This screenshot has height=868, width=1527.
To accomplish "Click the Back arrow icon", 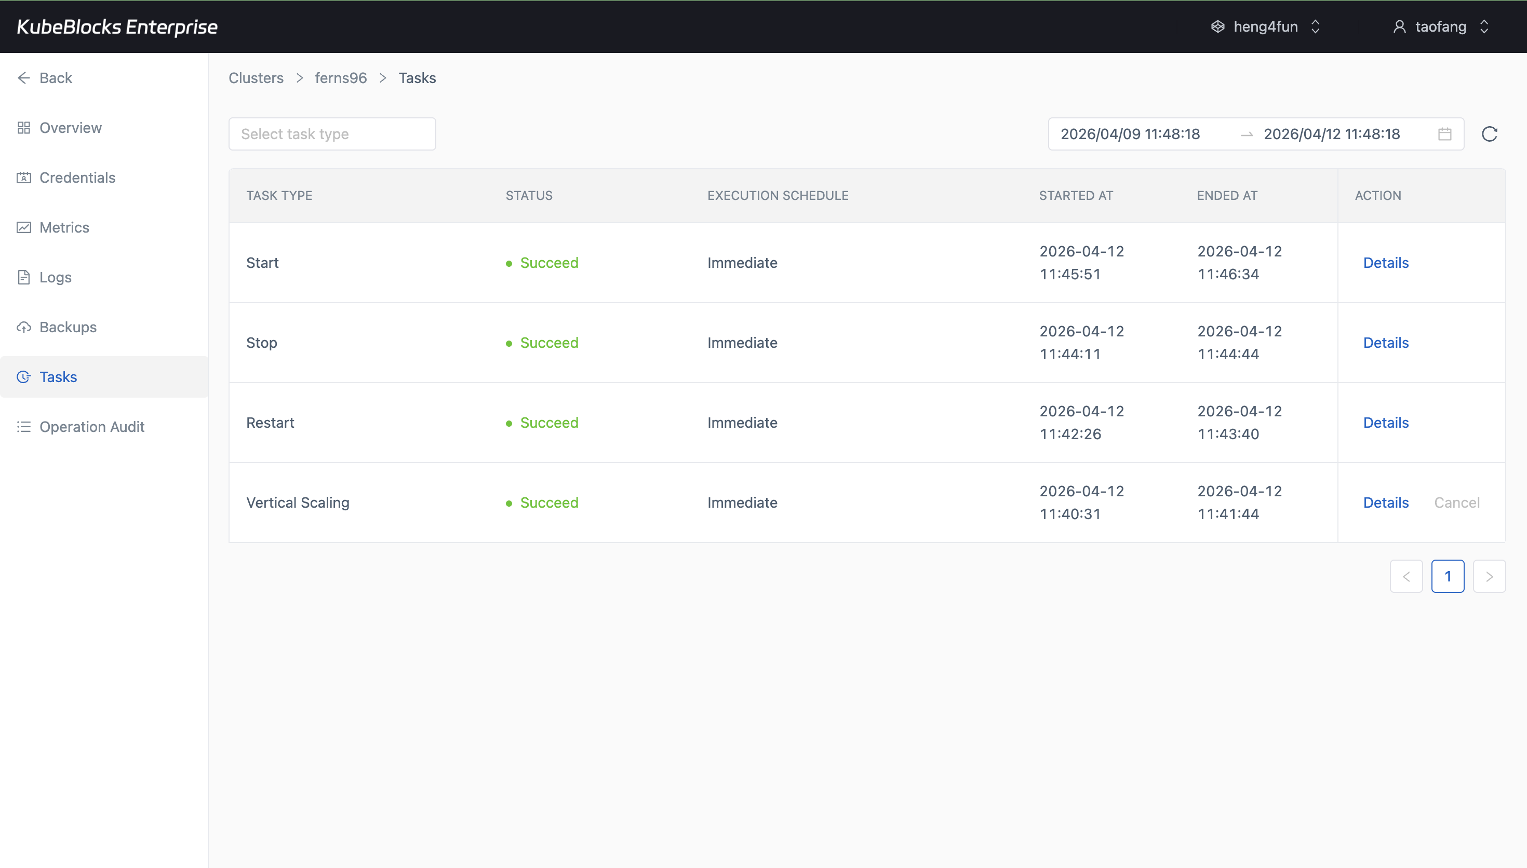I will click(24, 77).
